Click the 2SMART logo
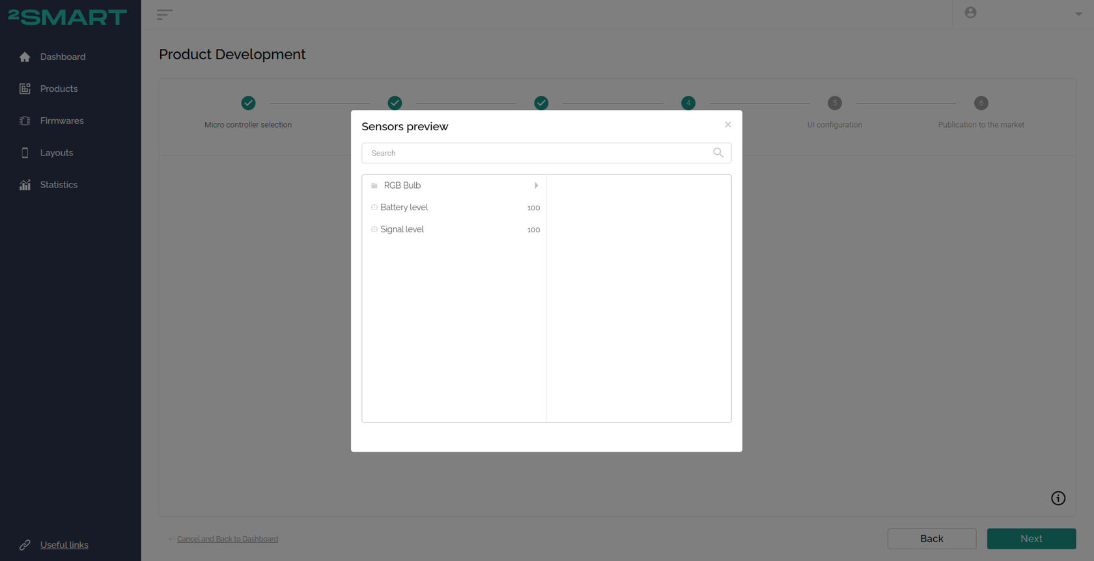The image size is (1094, 561). pyautogui.click(x=68, y=16)
